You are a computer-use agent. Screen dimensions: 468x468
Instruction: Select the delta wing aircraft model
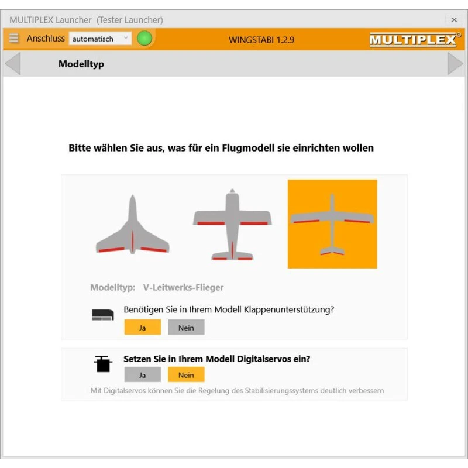pyautogui.click(x=133, y=225)
